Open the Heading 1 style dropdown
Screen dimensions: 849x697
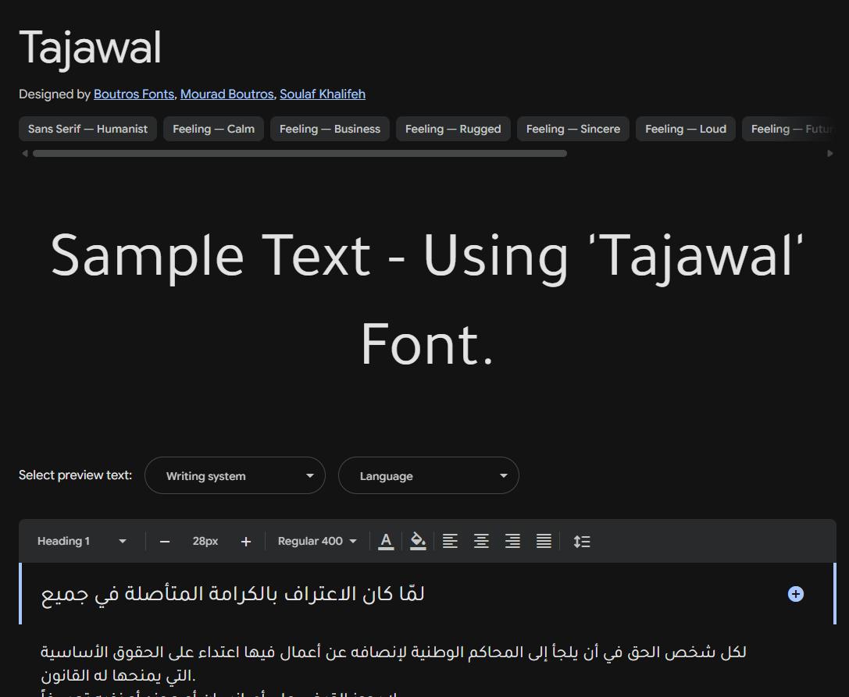(x=82, y=541)
